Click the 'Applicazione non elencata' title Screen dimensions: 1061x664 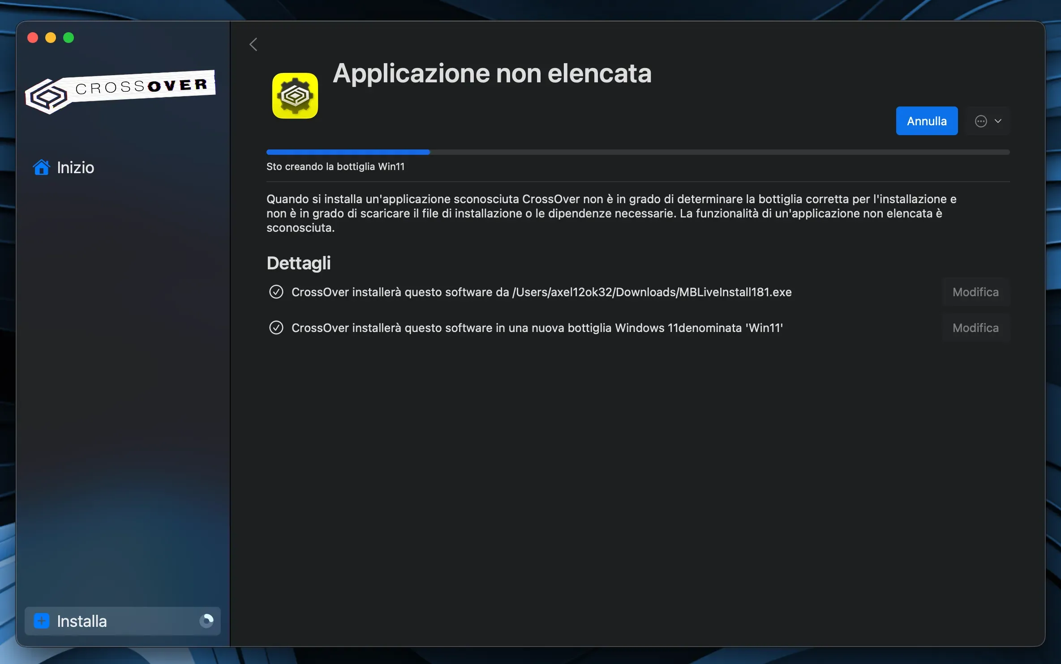click(492, 73)
